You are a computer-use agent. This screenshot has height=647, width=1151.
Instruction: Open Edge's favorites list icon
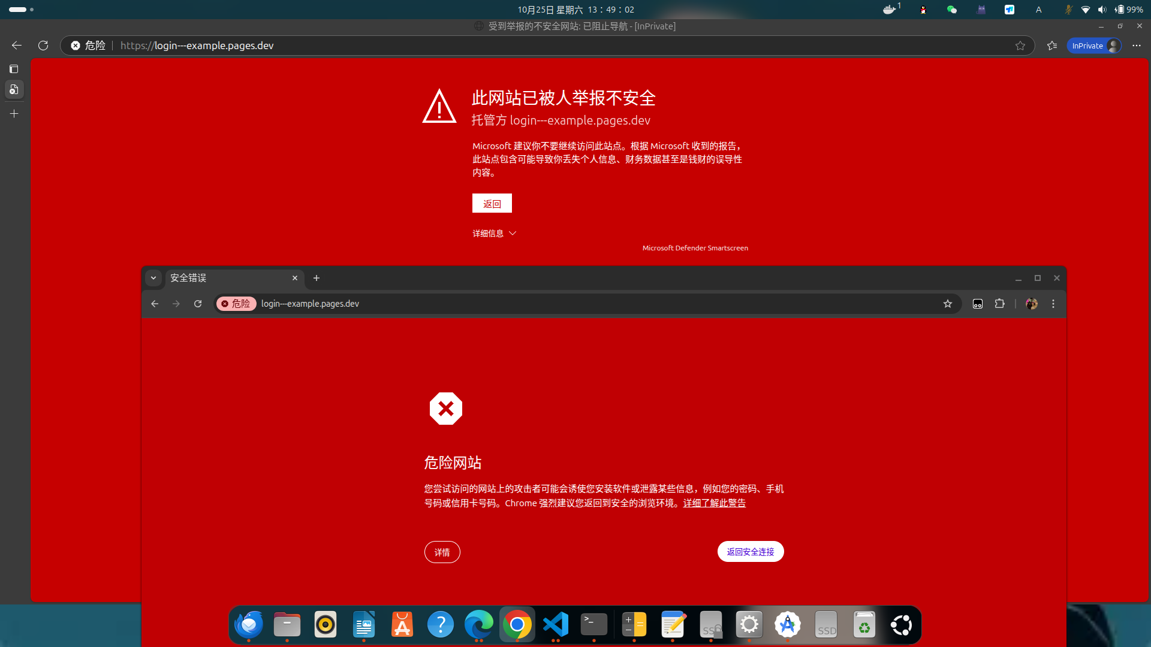pyautogui.click(x=1052, y=46)
